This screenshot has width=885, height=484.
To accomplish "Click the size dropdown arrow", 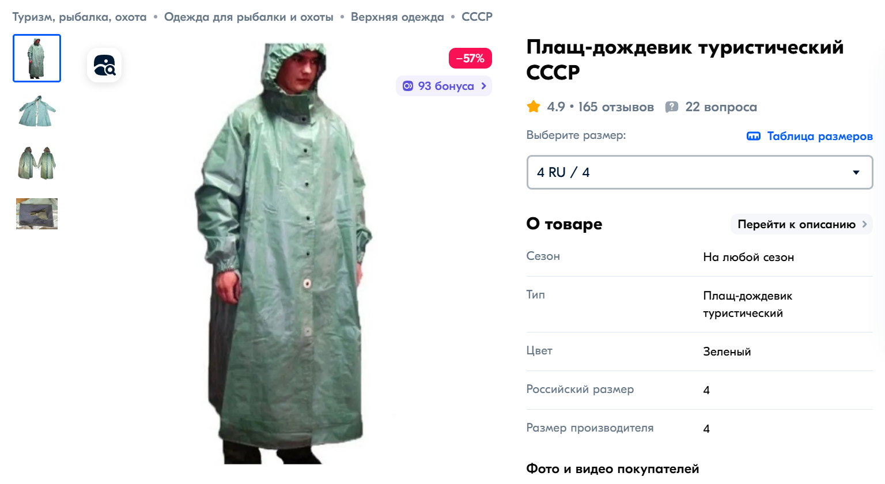I will pyautogui.click(x=856, y=172).
